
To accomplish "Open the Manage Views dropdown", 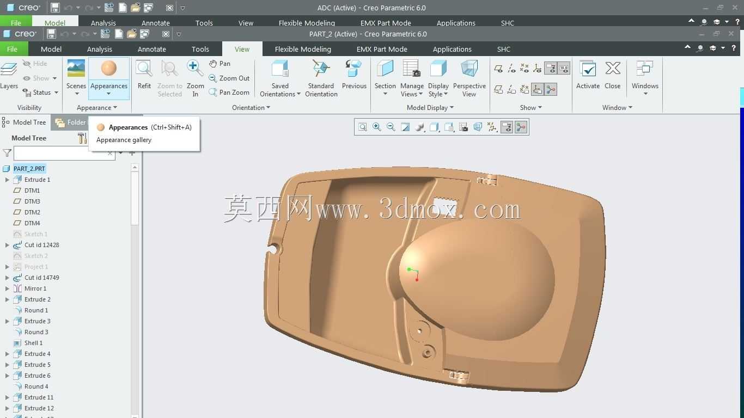I will tap(420, 95).
